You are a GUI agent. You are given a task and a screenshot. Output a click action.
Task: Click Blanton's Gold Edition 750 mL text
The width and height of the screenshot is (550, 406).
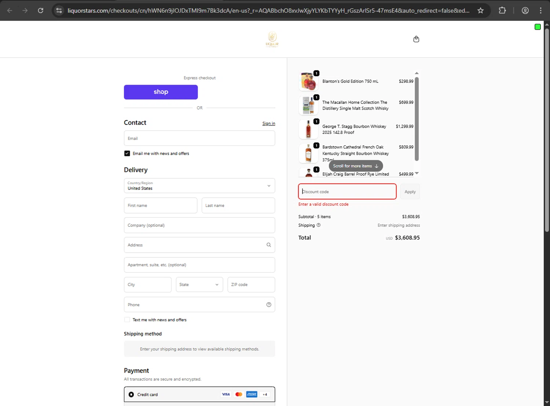(x=350, y=81)
